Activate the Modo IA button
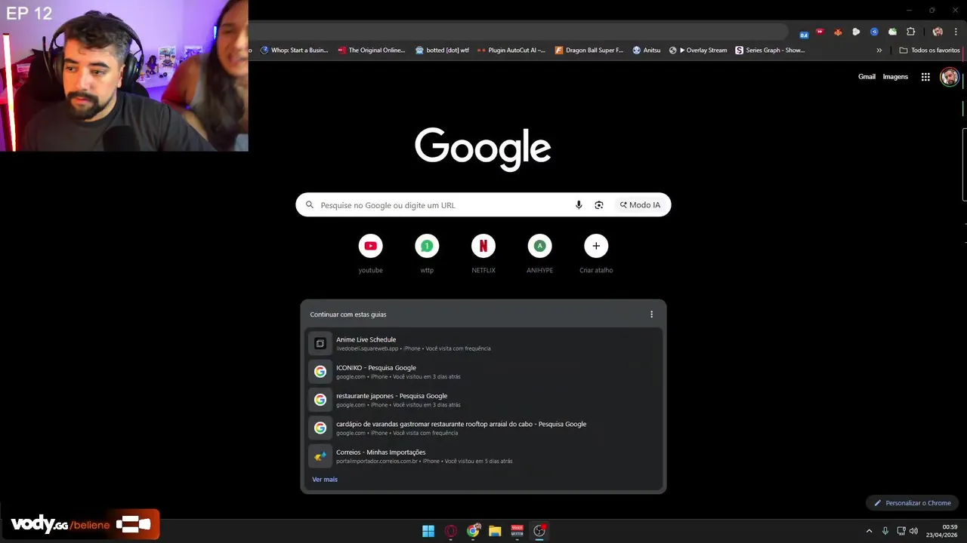967x543 pixels. (640, 205)
